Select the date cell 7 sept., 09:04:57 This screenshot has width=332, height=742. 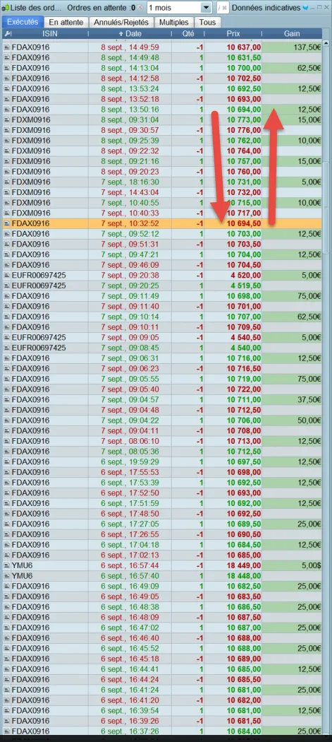(x=130, y=400)
